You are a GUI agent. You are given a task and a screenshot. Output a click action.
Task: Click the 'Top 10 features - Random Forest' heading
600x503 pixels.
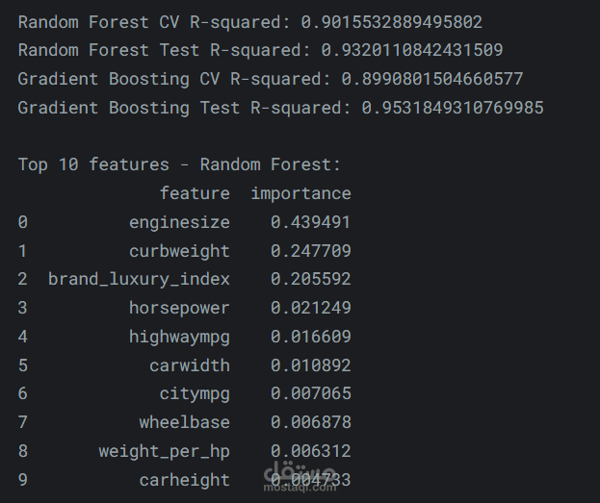coord(179,164)
